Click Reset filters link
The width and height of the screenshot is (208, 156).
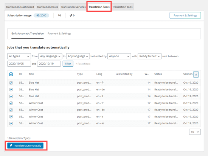pos(83,64)
